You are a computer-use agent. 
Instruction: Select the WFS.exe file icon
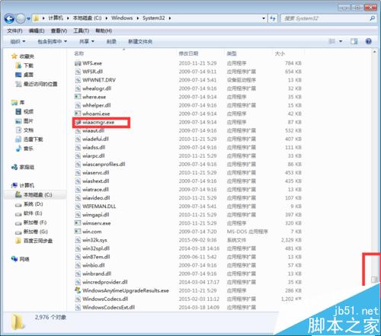78,63
